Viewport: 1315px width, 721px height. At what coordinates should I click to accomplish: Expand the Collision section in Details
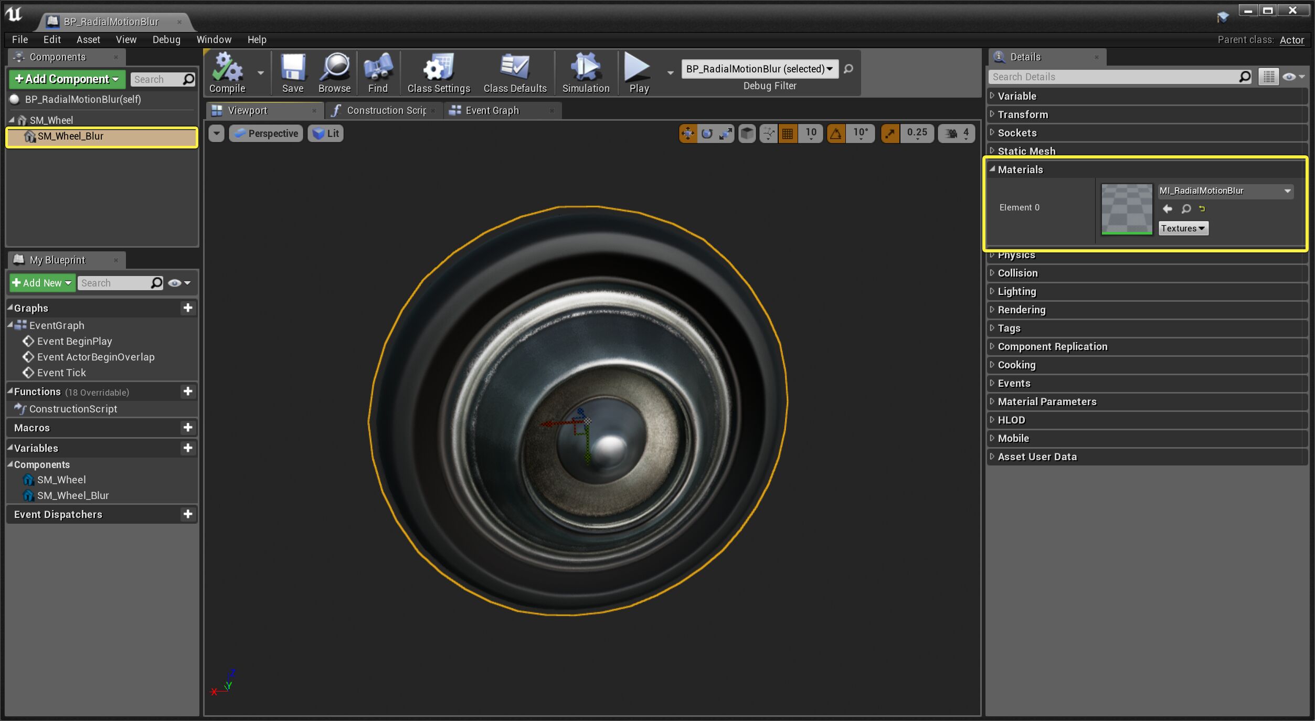(1017, 273)
